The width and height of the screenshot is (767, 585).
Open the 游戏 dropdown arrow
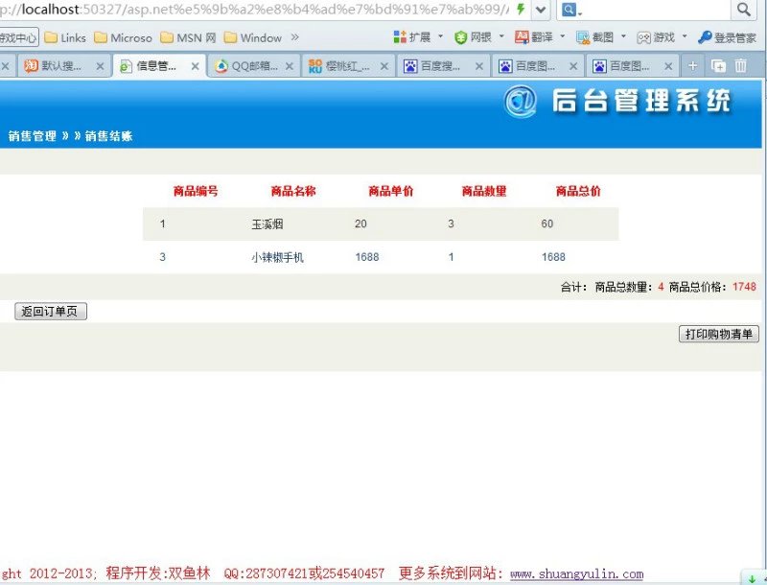(x=685, y=36)
